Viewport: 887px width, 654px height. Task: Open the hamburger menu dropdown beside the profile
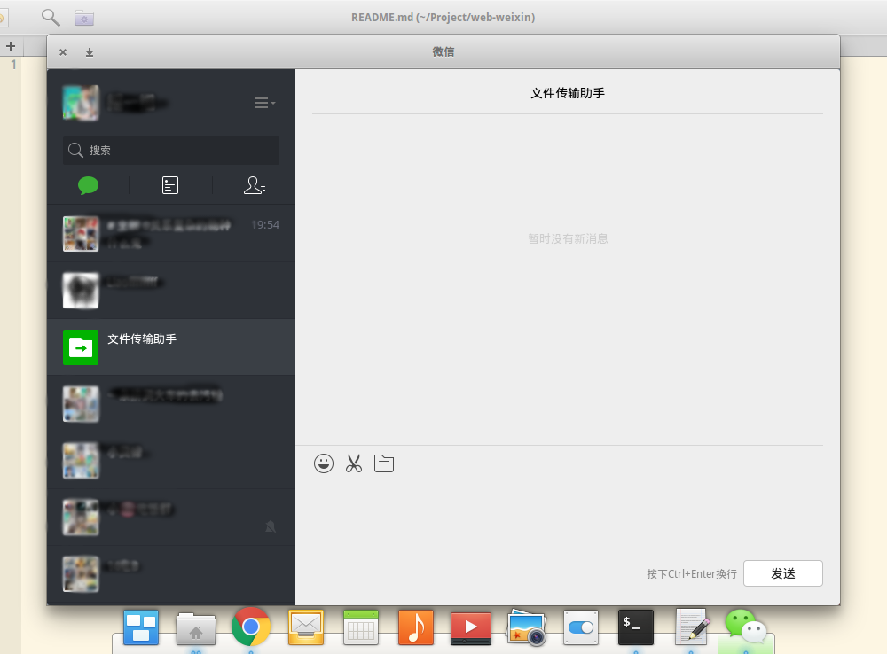[264, 103]
